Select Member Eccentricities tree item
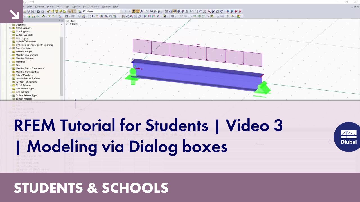This screenshot has width=360, height=202. (27, 55)
